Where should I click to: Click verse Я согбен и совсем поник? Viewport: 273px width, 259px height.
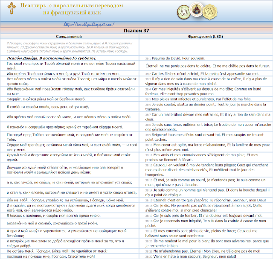[x=48, y=107]
